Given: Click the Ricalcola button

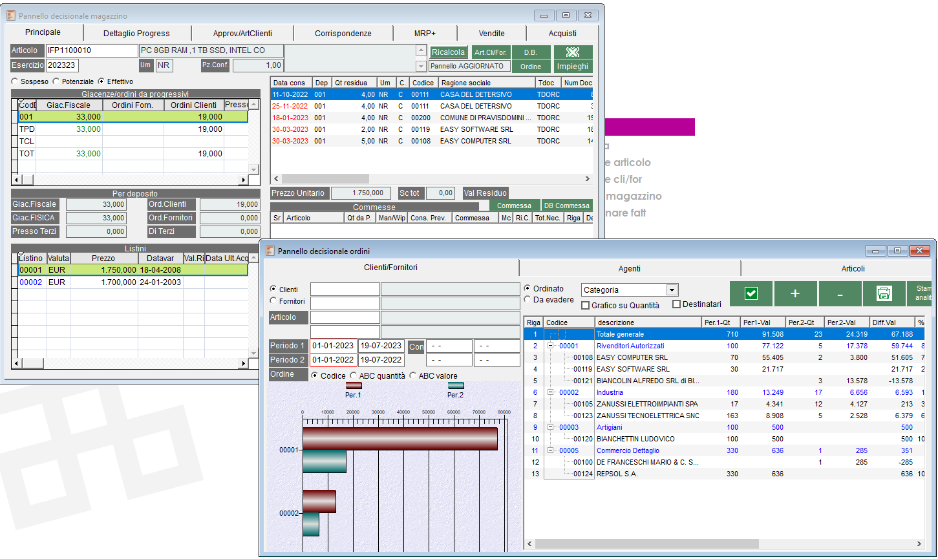Looking at the screenshot, I should (x=448, y=52).
